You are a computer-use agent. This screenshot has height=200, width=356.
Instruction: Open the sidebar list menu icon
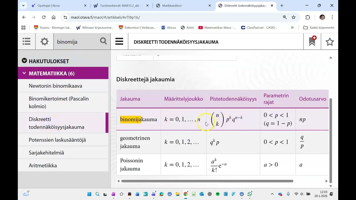[x=26, y=42]
